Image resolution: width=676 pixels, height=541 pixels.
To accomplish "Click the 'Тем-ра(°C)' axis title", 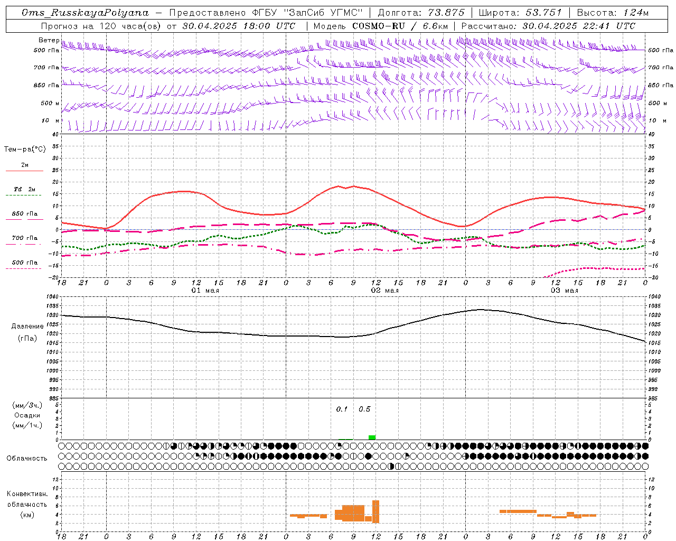I will coord(25,149).
